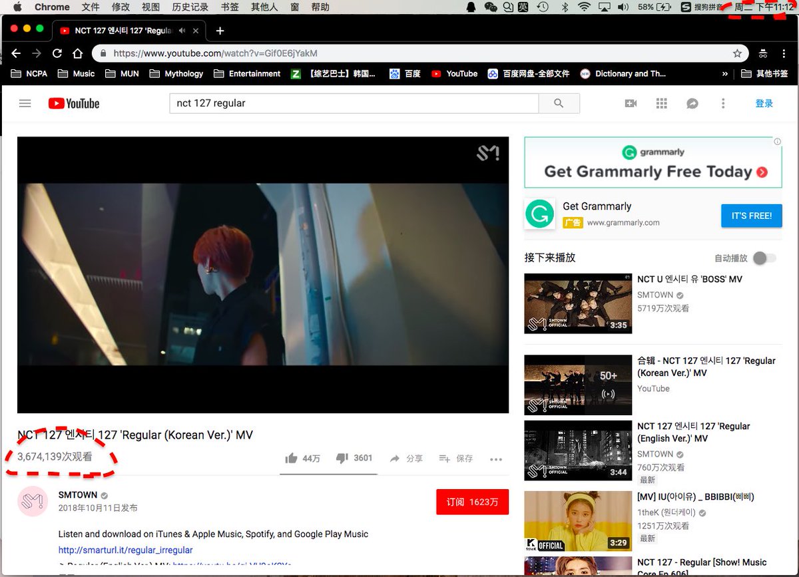Click the search magnifier button
The height and width of the screenshot is (577, 799).
pyautogui.click(x=559, y=103)
